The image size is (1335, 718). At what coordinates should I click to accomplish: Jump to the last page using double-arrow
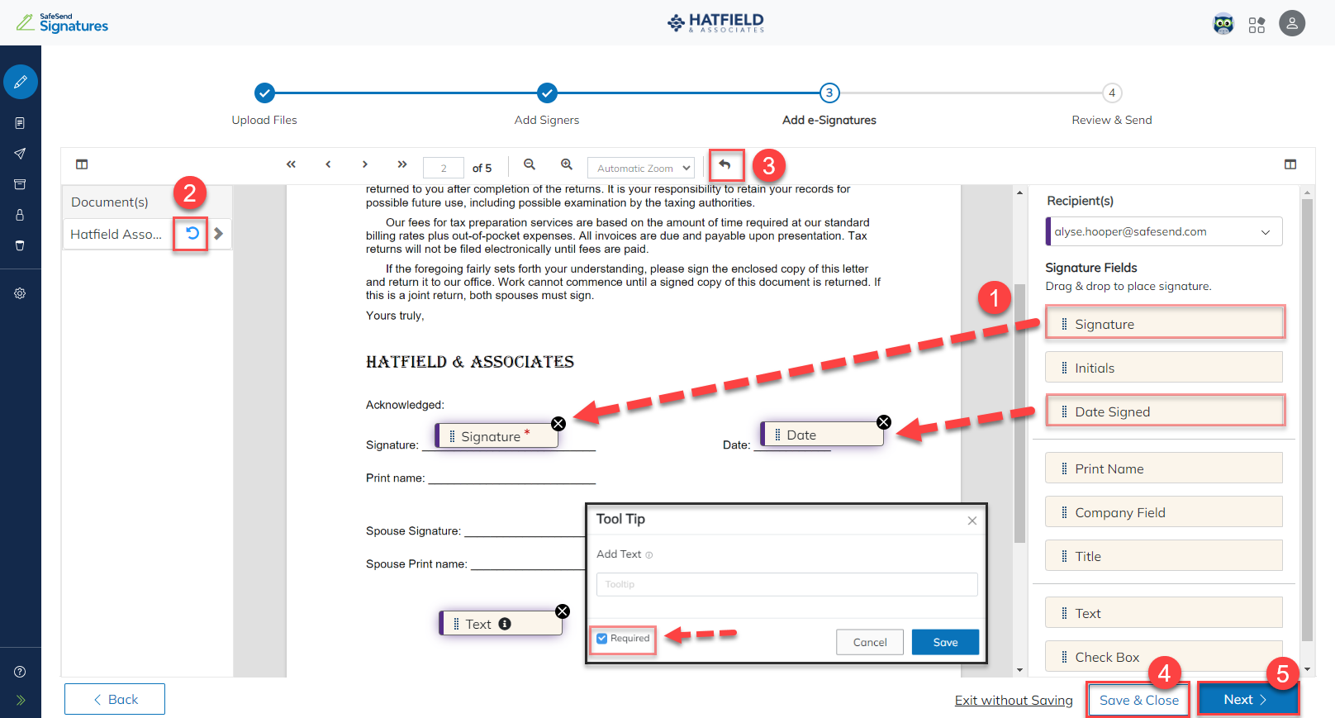click(402, 165)
